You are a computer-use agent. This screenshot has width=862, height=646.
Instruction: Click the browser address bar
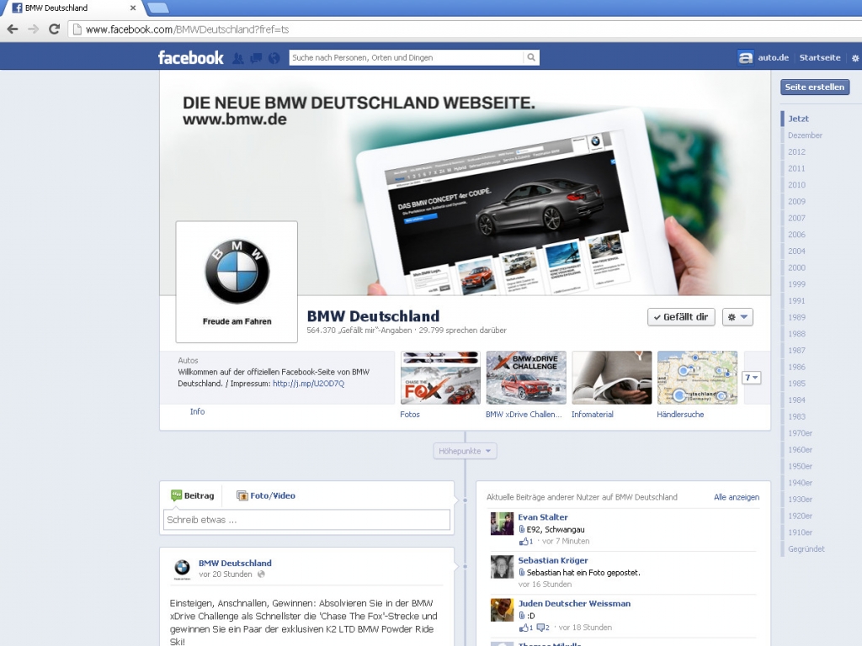(465, 29)
